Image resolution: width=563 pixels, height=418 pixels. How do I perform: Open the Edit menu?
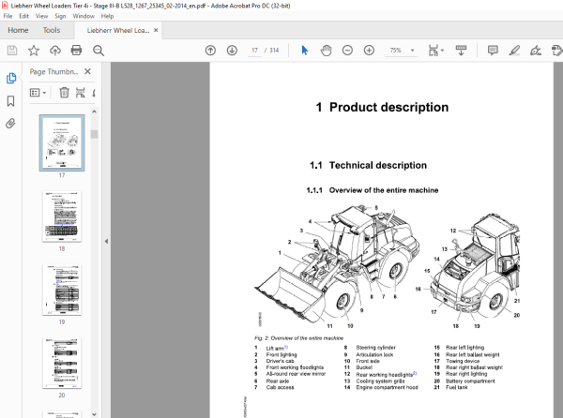pyautogui.click(x=23, y=16)
